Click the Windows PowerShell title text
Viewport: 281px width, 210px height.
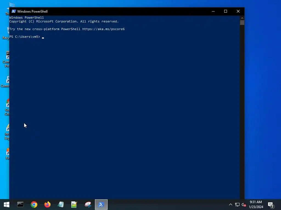[32, 11]
